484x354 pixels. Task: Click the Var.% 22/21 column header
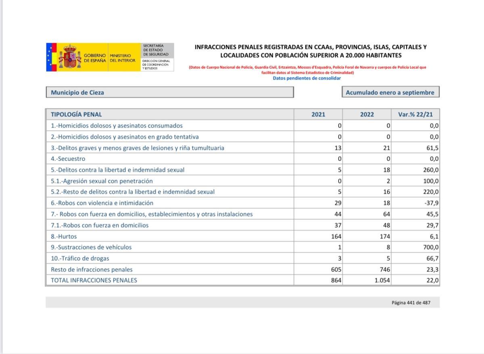pos(415,115)
